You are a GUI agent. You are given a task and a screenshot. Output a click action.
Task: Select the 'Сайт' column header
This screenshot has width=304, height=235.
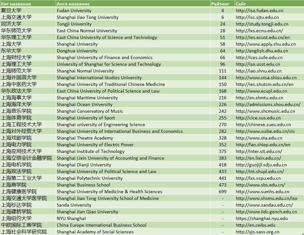tap(270, 4)
